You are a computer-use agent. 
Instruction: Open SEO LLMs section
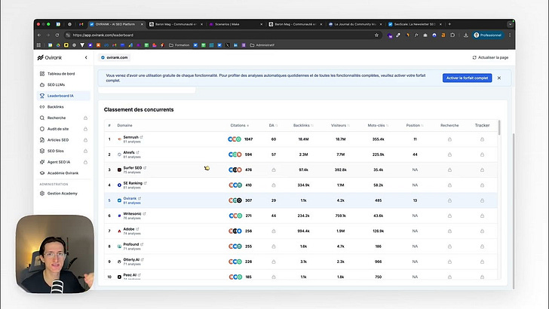tap(56, 84)
